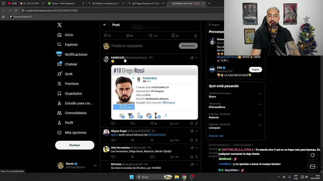Viewport: 323px width, 181px height.
Task: Click the Postear button
Action: (75, 145)
